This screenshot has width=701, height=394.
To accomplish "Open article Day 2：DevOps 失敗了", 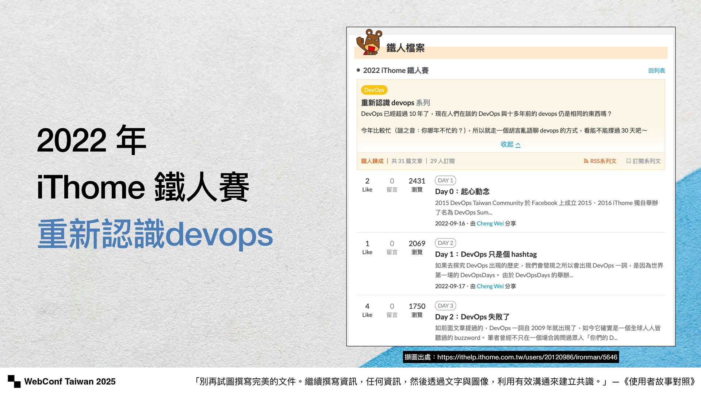I will click(472, 317).
